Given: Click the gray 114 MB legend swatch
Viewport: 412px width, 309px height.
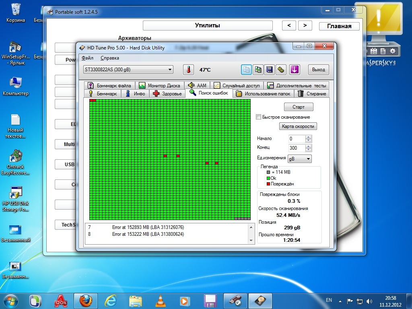Looking at the screenshot, I should 268,172.
